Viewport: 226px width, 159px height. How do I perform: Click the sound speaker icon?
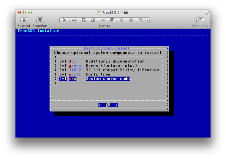103,21
